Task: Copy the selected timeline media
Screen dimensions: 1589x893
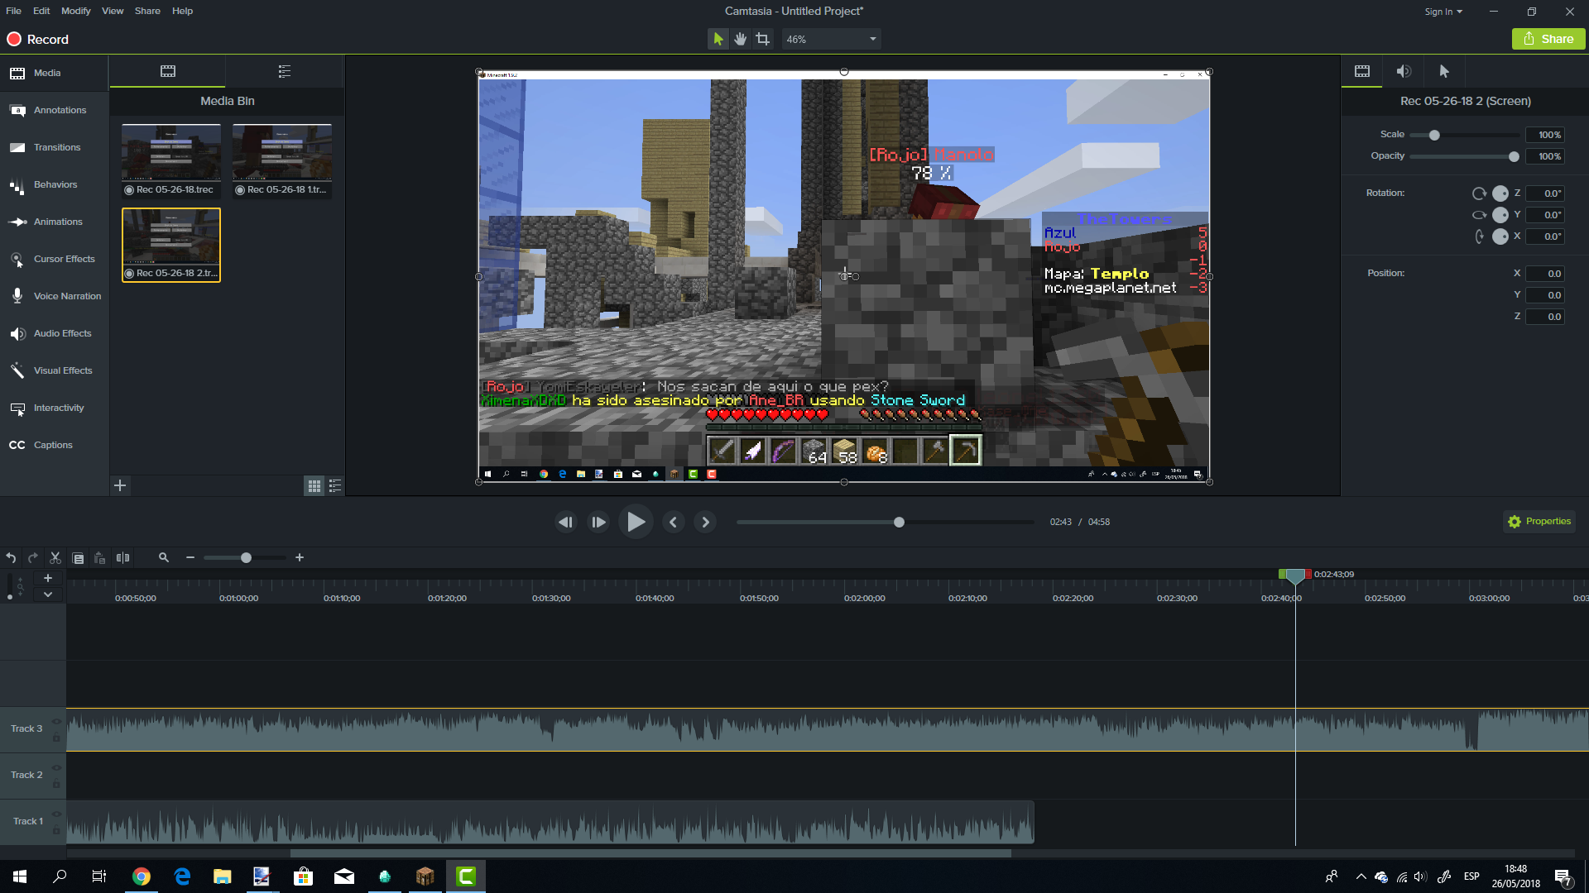Action: point(78,558)
